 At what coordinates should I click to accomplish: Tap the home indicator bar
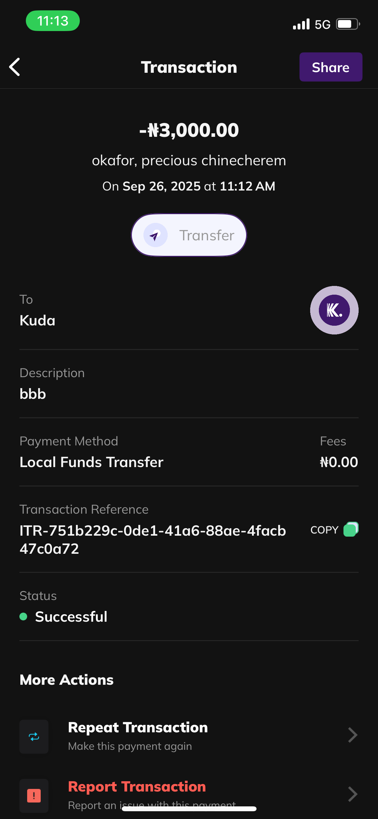click(x=189, y=809)
